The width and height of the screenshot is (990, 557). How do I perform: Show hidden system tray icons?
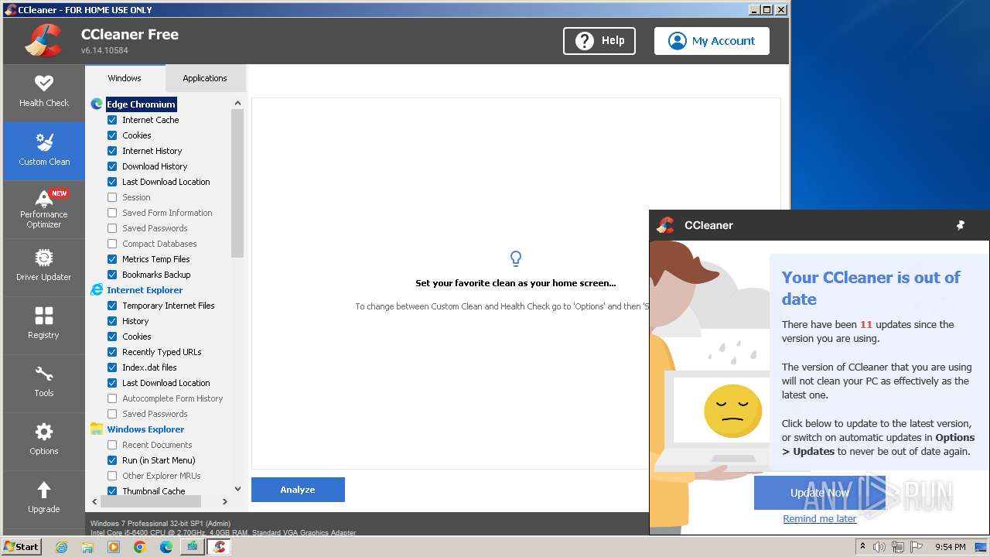[862, 547]
